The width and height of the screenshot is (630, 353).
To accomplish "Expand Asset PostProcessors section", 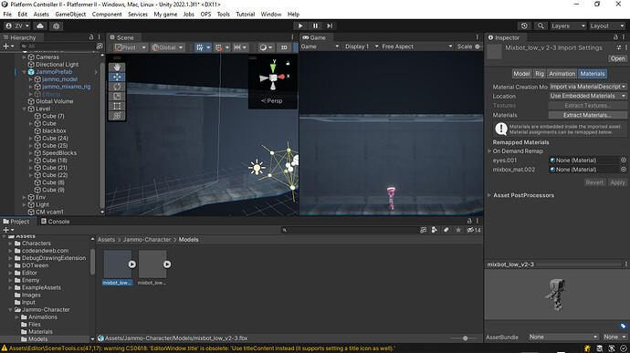I will 489,195.
